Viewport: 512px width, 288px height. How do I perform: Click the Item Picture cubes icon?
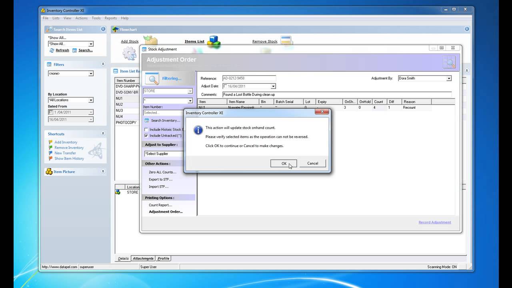click(x=49, y=172)
